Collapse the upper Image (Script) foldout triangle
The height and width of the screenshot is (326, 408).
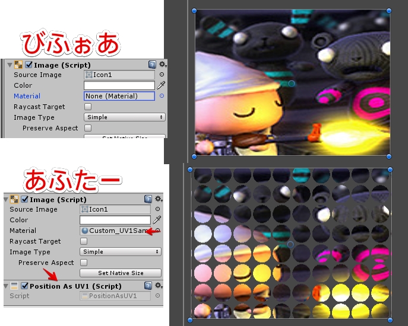(x=10, y=65)
